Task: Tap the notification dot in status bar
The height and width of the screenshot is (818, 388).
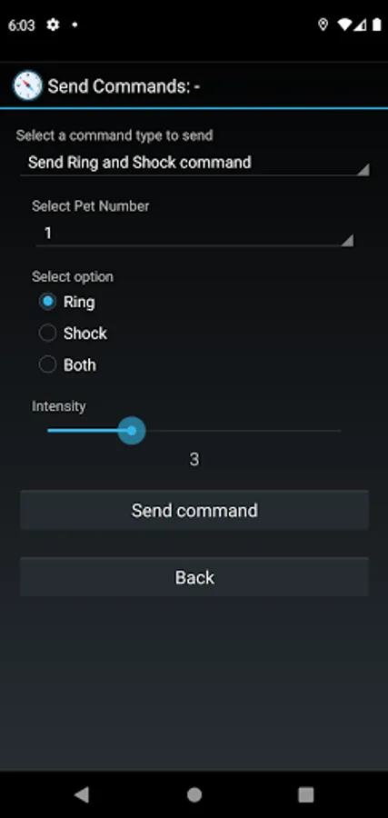Action: 75,25
